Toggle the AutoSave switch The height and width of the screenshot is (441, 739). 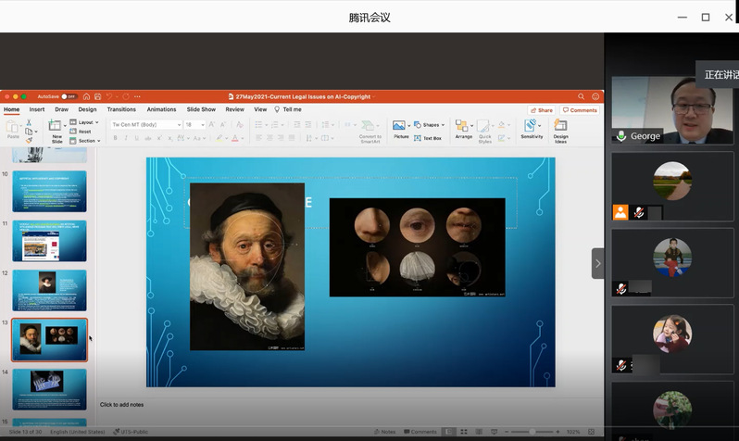pyautogui.click(x=68, y=96)
